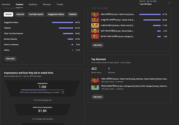Open the Bangla Dj video title with 7.5K
The width and height of the screenshot is (179, 125).
coord(118,36)
